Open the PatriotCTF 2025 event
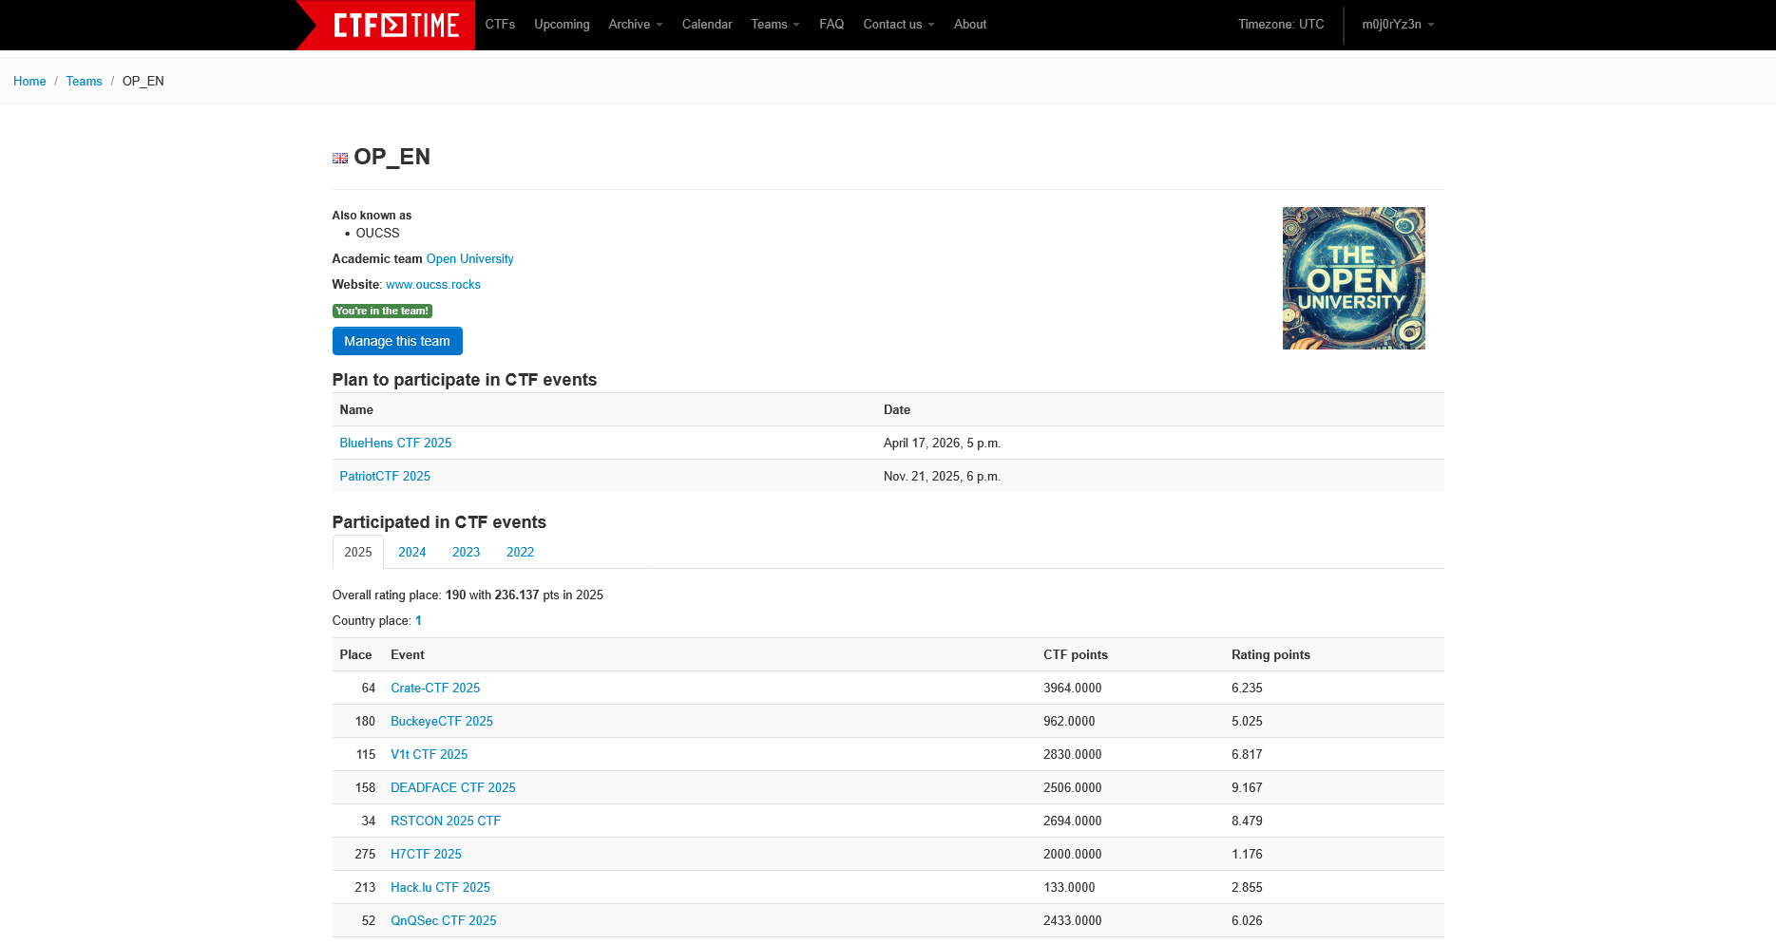1776x944 pixels. [385, 477]
